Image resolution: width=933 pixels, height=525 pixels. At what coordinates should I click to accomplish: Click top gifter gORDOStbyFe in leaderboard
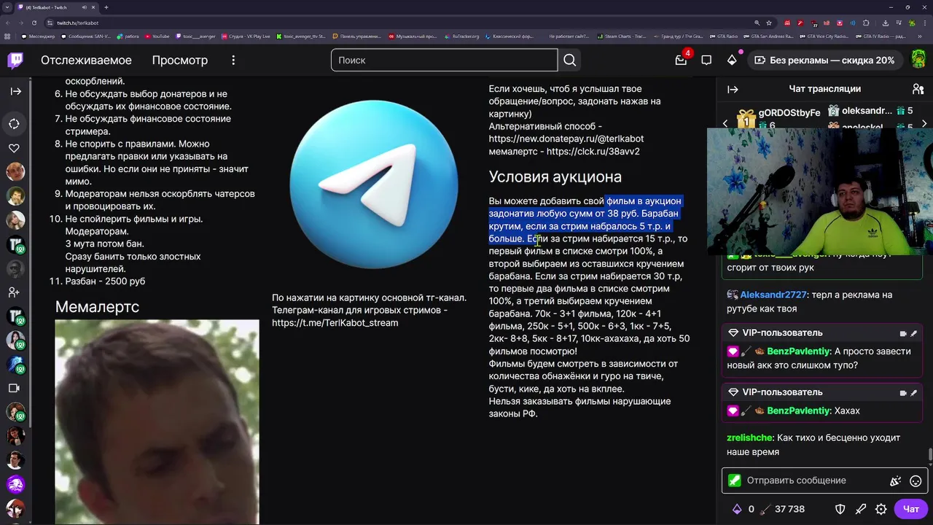[x=789, y=113]
